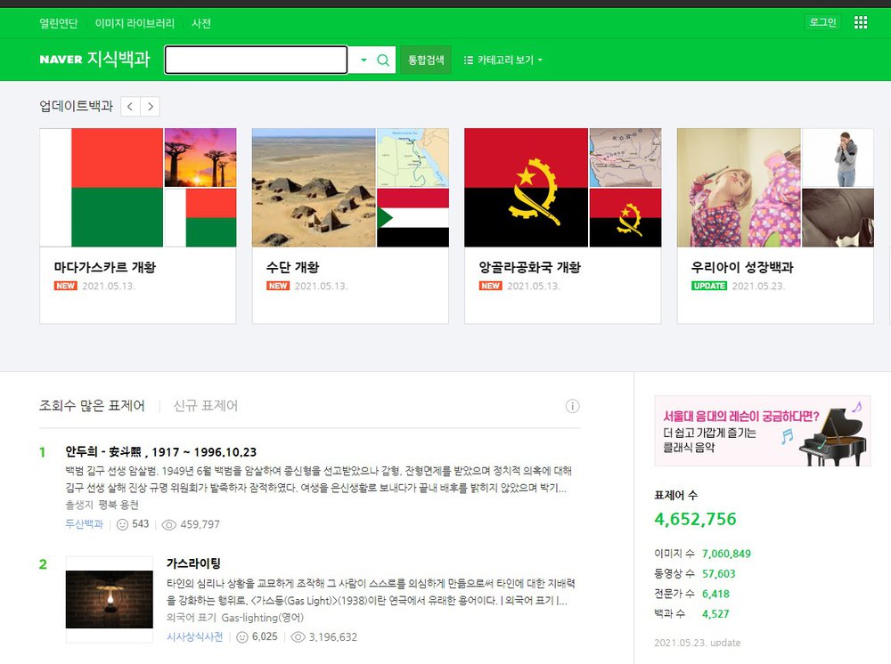Click the small Madagascar flag thumbnail
The width and height of the screenshot is (891, 664).
(200, 218)
